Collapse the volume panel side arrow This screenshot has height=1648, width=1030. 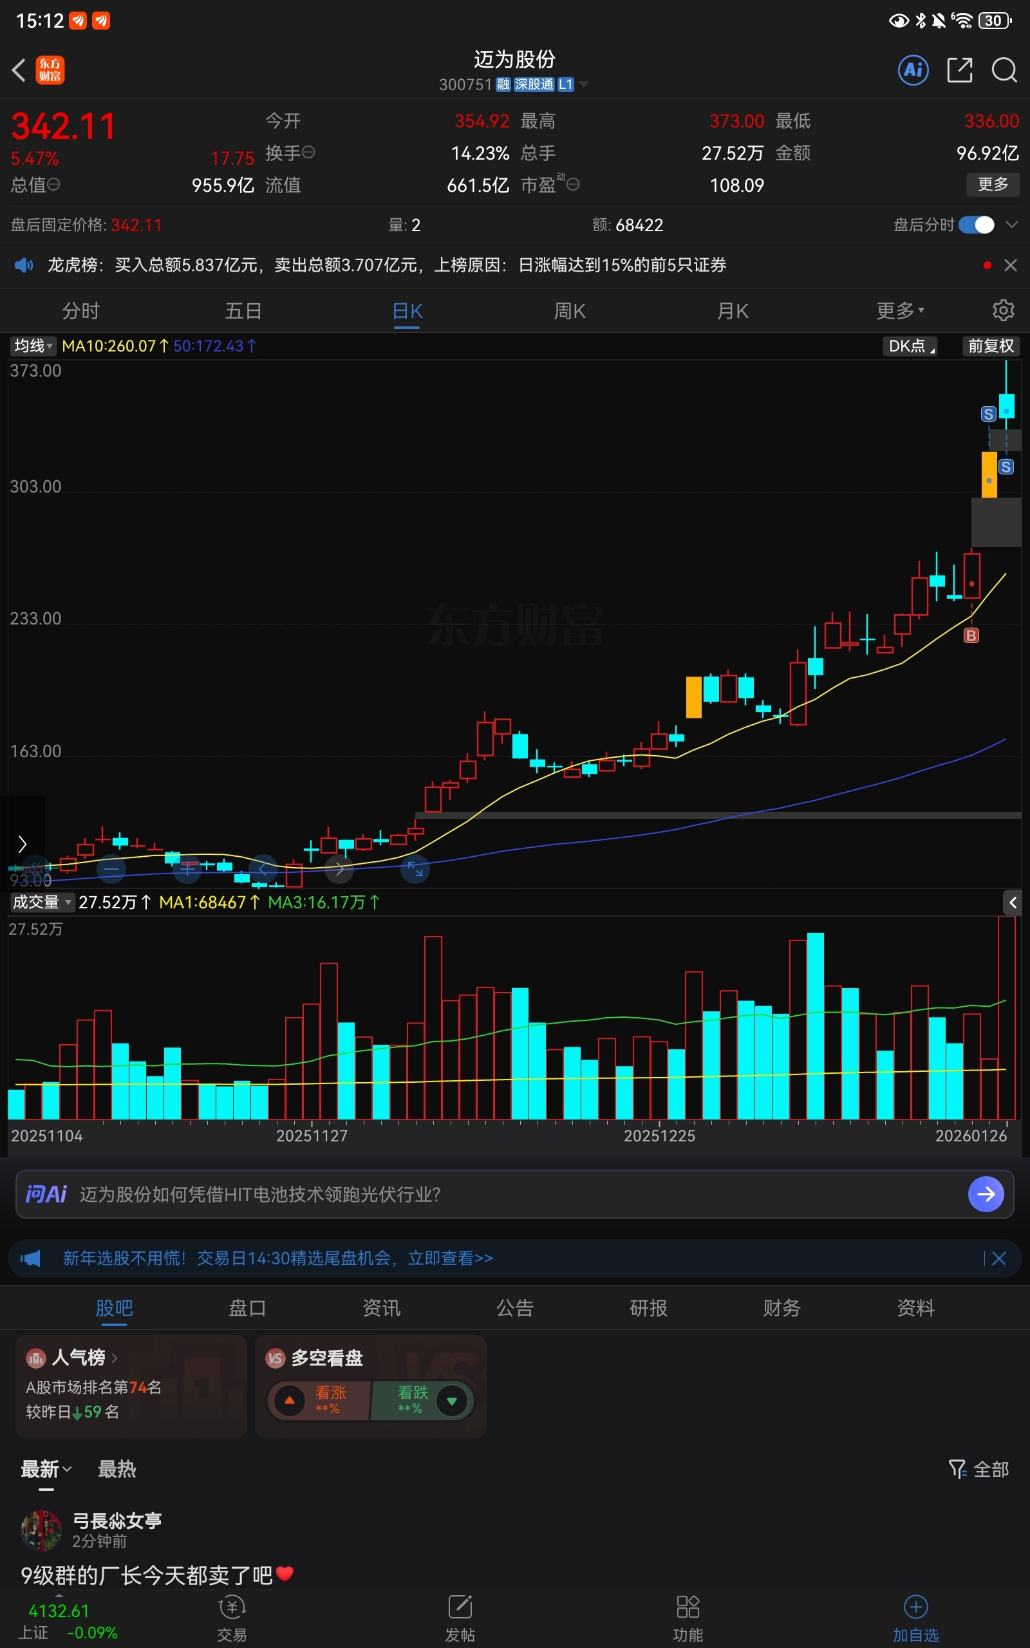coord(1012,903)
